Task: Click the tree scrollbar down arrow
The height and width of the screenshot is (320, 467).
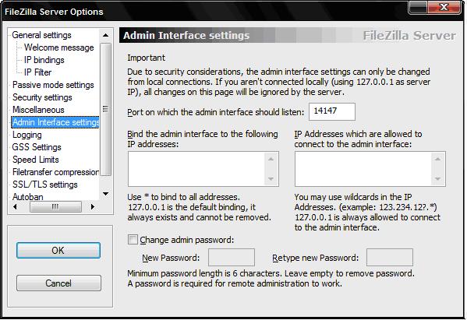Action: tap(105, 194)
